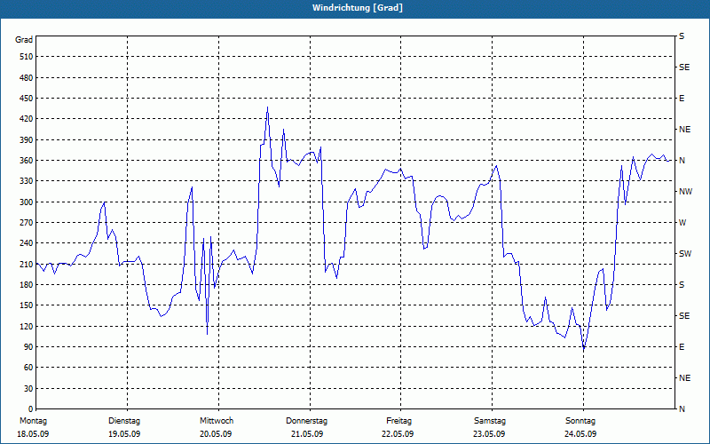Screen dimensions: 710x444
Task: Select the NE compass label by 390
Action: (684, 130)
